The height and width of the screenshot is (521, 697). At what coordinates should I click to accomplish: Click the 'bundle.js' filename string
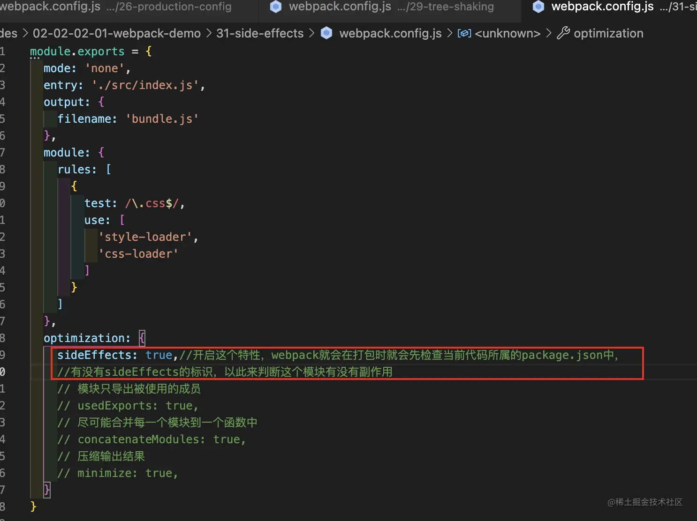[162, 119]
